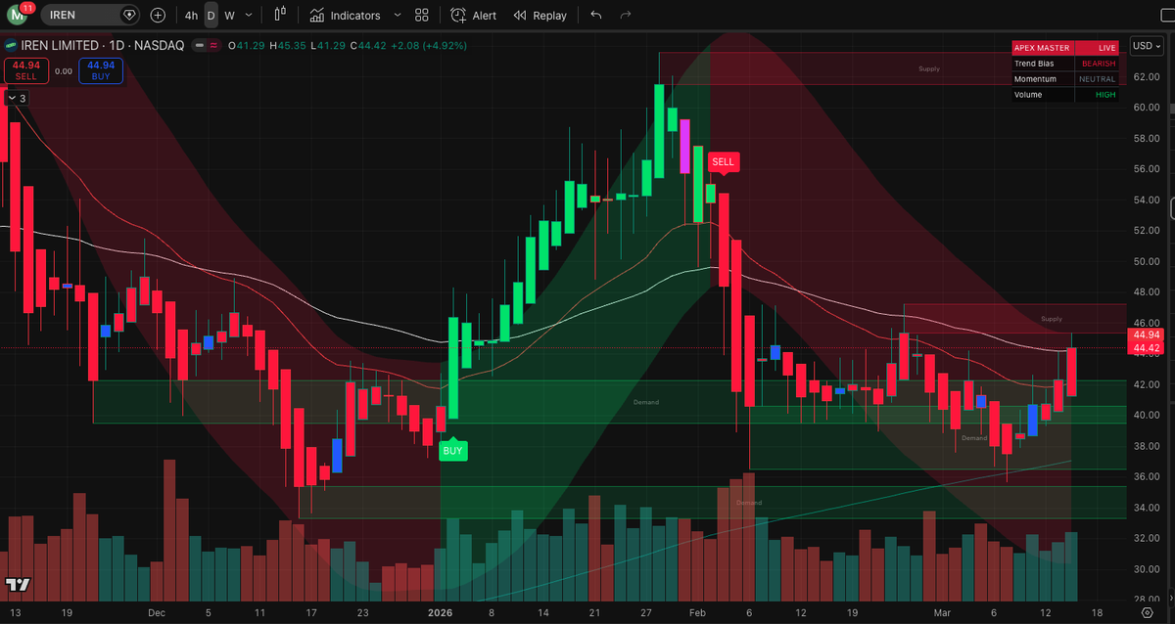Click the IREN LIMITED · 1D · NASDAQ title
Viewport: 1175px width, 624px height.
(103, 45)
